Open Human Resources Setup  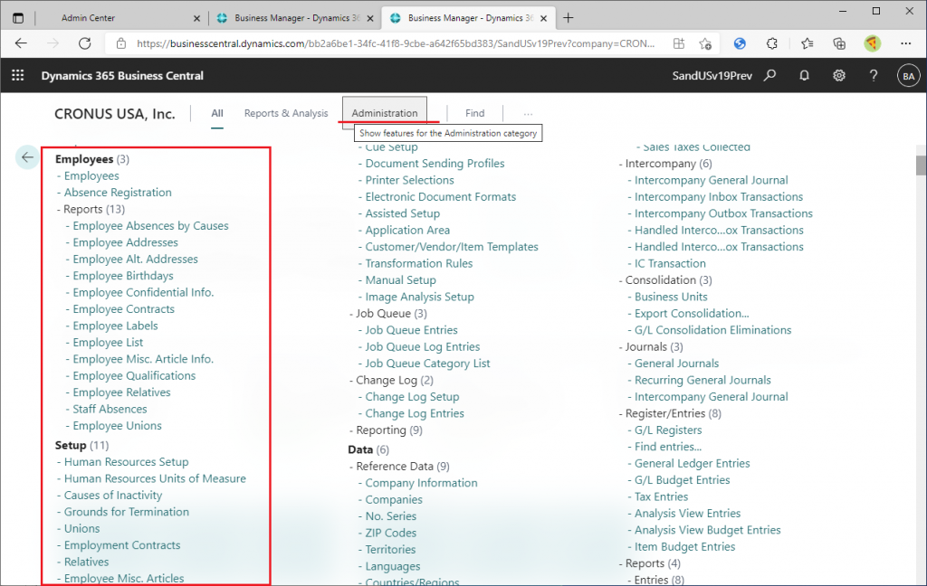127,462
